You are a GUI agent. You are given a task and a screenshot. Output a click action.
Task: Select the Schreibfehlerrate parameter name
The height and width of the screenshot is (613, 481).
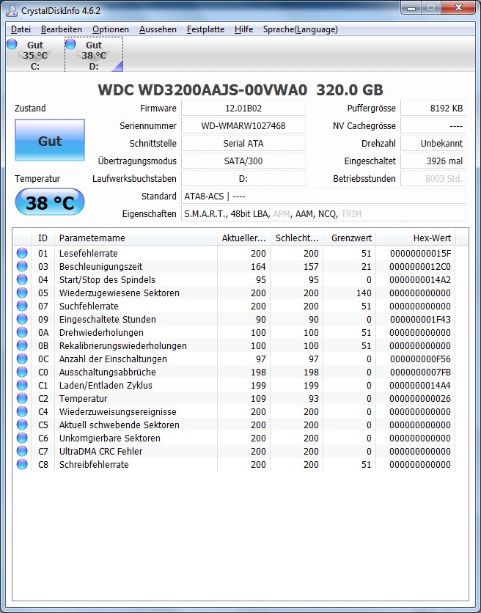click(94, 464)
